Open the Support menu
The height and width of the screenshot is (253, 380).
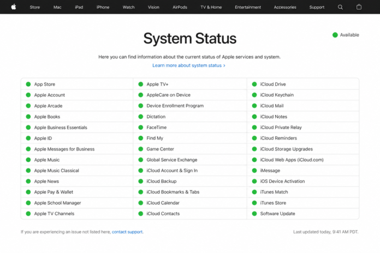click(317, 7)
